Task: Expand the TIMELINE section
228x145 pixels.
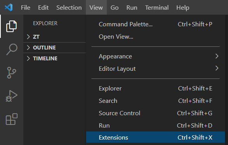Action: click(54, 58)
